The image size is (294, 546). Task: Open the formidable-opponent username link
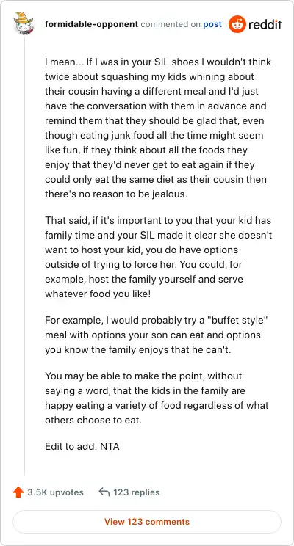91,24
